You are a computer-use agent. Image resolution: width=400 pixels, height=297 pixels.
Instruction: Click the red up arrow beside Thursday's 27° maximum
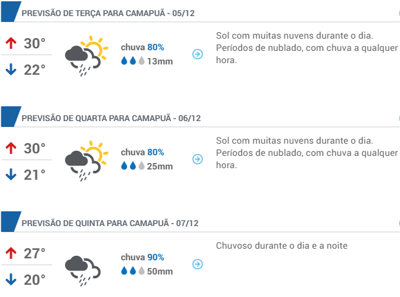10,253
